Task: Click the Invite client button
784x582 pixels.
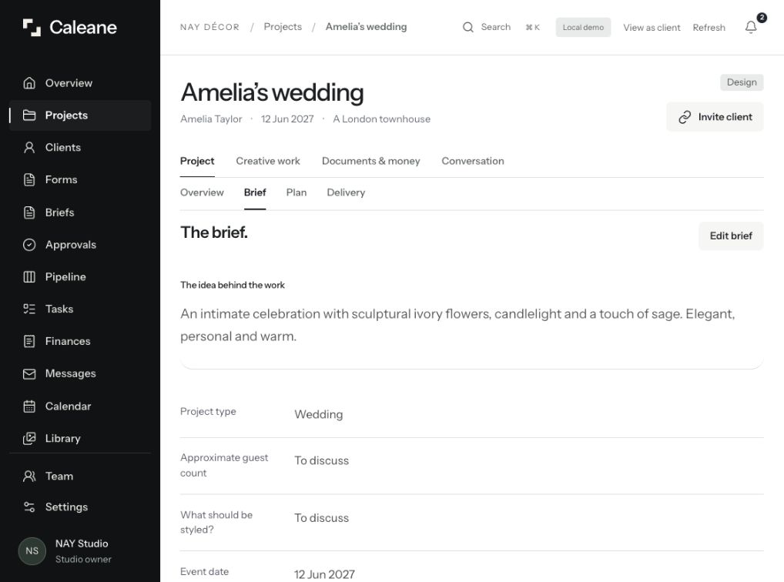Action: [x=715, y=117]
